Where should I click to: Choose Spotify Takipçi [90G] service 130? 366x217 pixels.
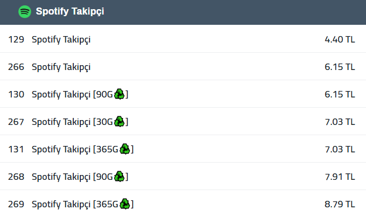[183, 94]
